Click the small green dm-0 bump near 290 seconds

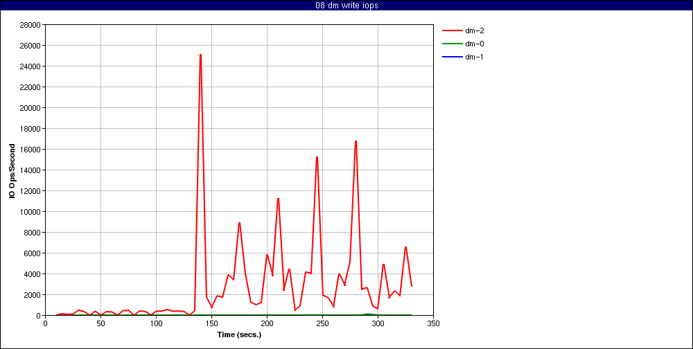[367, 314]
